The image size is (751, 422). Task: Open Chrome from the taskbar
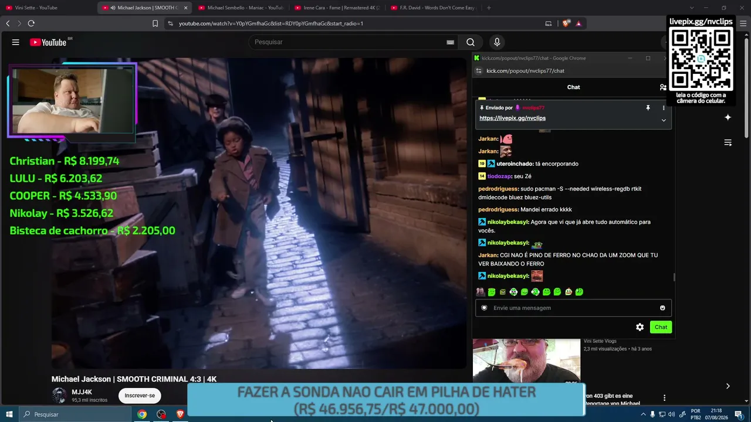click(x=142, y=414)
